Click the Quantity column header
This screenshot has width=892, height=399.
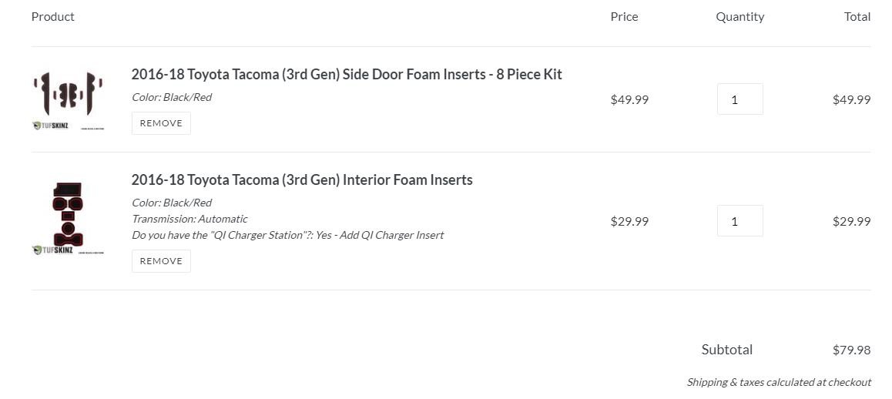739,17
